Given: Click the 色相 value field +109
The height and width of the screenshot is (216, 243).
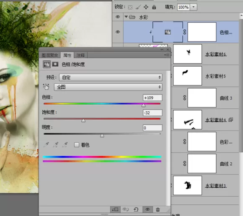Looking at the screenshot, I should 153,98.
